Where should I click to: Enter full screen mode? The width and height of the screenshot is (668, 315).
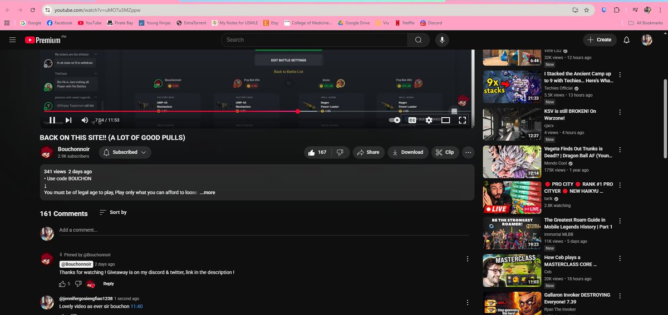[462, 120]
